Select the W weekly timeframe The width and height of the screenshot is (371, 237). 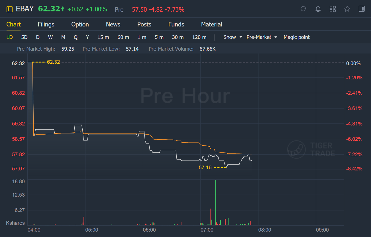pyautogui.click(x=50, y=37)
